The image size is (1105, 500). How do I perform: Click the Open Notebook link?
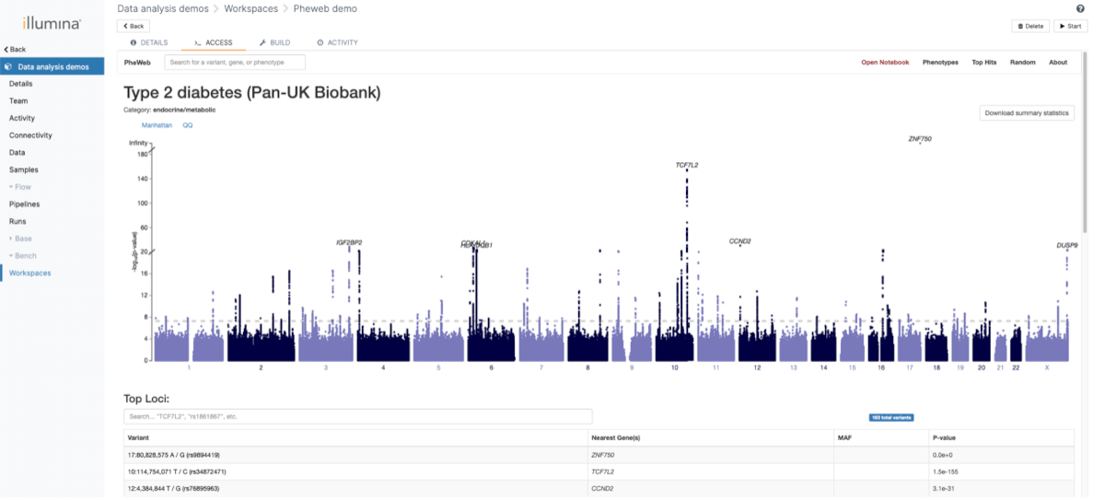885,63
